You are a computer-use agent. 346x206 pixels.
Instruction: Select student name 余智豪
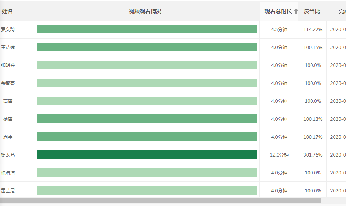click(x=8, y=83)
